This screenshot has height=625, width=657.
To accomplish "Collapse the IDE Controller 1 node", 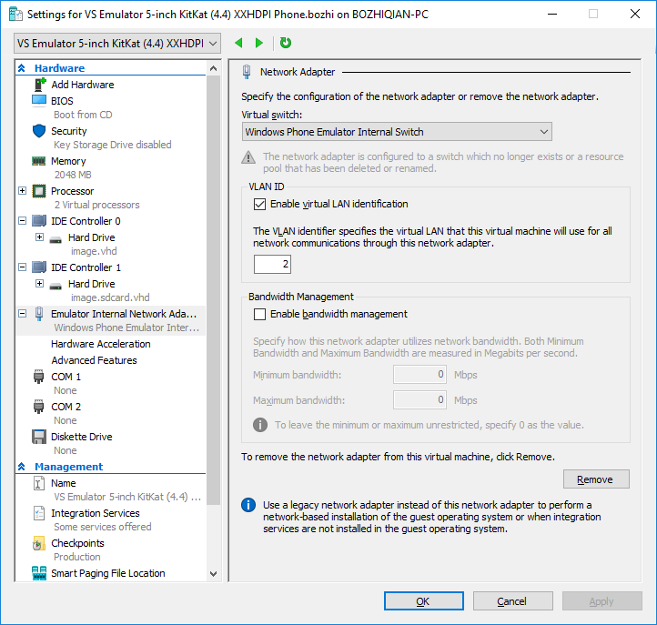I will [x=23, y=267].
